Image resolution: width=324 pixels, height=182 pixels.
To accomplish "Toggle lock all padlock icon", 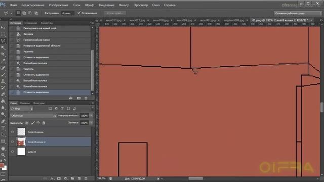I will (x=44, y=123).
